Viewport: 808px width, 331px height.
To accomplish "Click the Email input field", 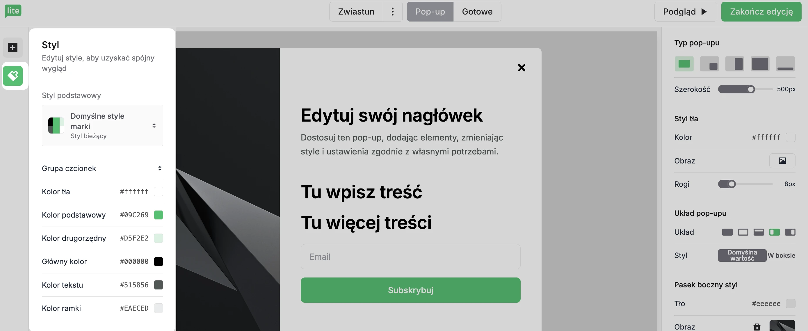I will point(410,257).
